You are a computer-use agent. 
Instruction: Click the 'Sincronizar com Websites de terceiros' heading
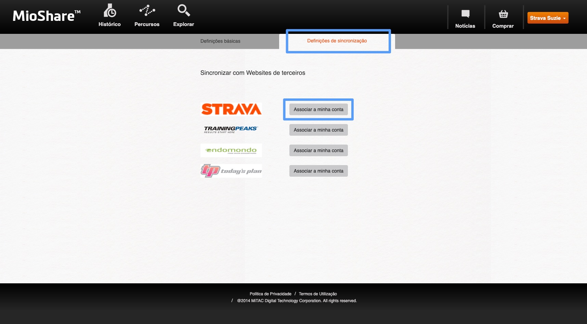[x=253, y=73]
